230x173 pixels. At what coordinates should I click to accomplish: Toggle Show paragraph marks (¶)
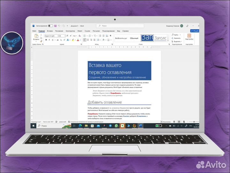pos(111,36)
